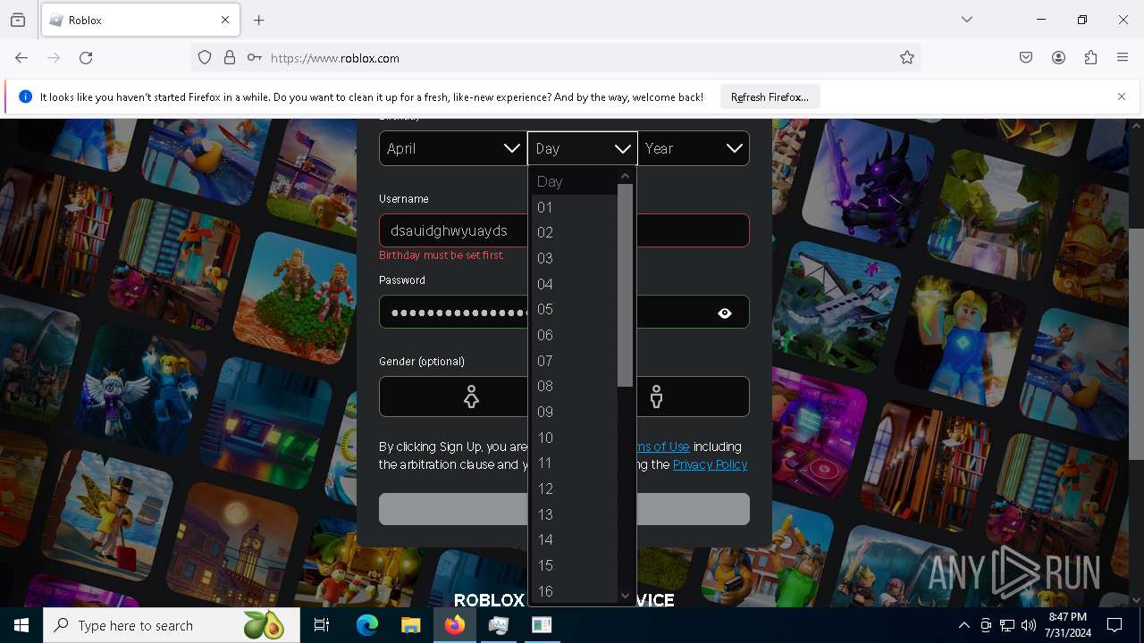Click day list scroll up arrow
Screen dimensions: 1144x643
tap(625, 176)
